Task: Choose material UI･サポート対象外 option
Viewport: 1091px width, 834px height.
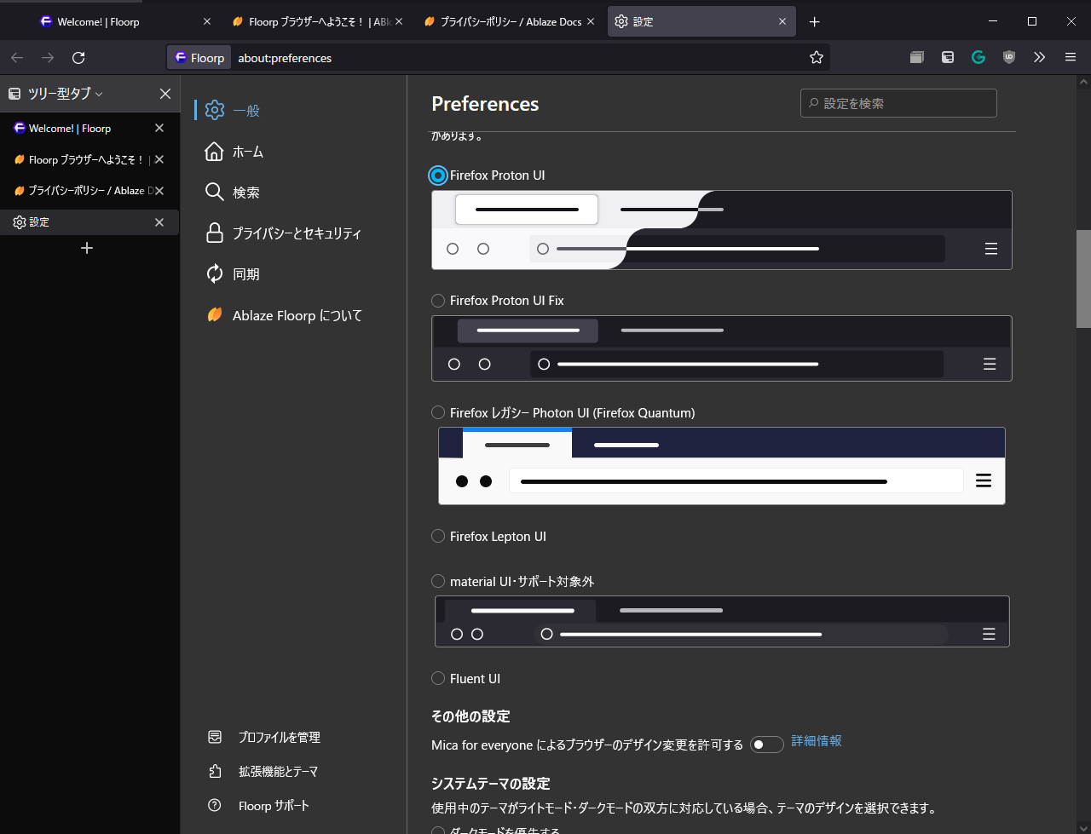Action: 438,581
